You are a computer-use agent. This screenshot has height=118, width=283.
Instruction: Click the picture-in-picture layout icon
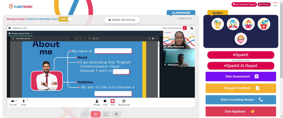point(191,28)
